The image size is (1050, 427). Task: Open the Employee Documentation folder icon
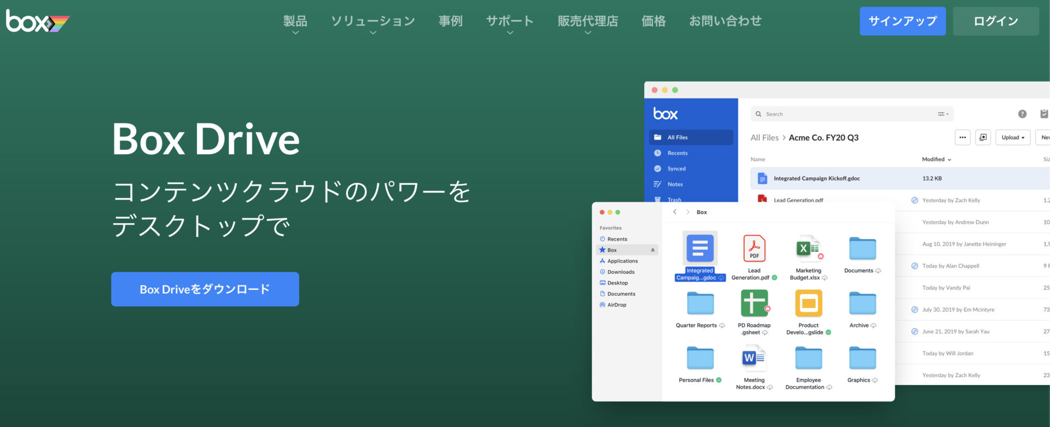[808, 358]
